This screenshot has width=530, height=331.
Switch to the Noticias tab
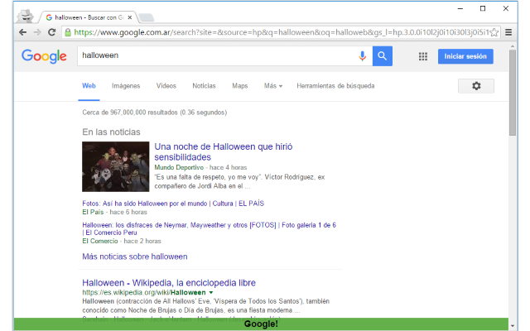pos(204,86)
